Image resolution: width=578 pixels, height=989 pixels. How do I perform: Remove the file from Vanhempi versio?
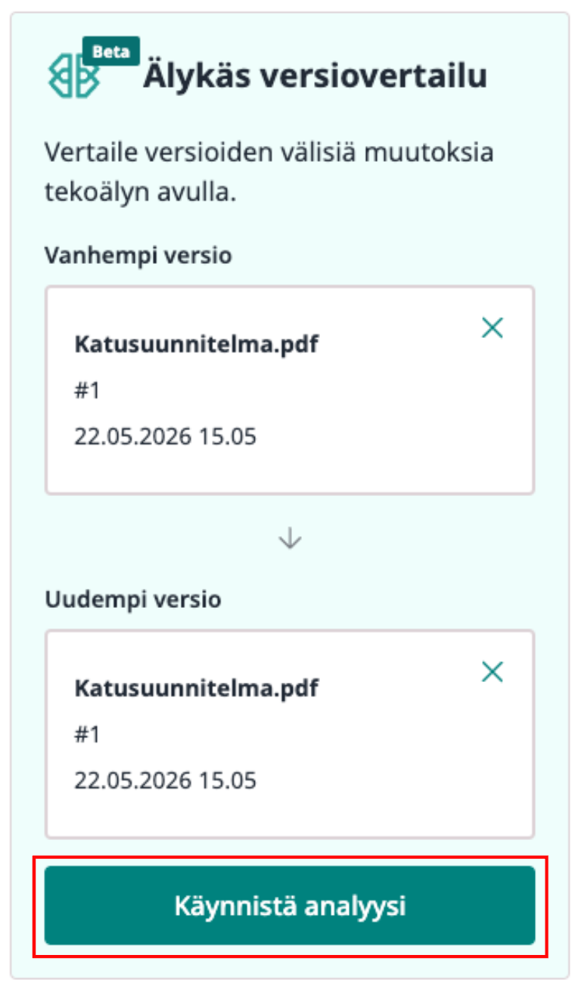point(493,327)
